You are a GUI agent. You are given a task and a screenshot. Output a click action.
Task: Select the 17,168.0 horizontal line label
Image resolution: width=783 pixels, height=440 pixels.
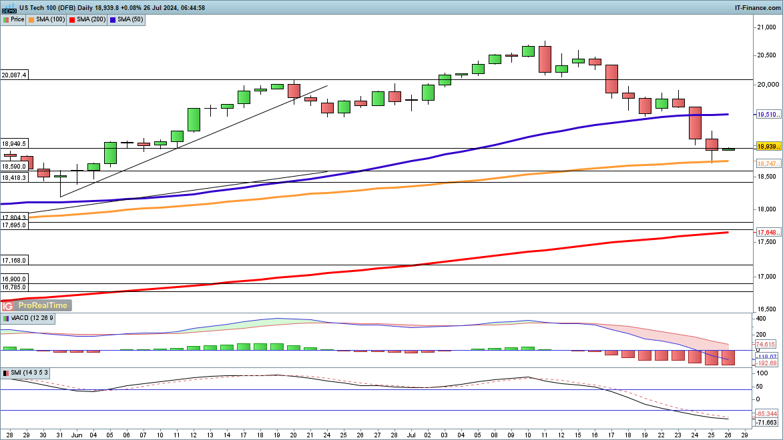[14, 261]
